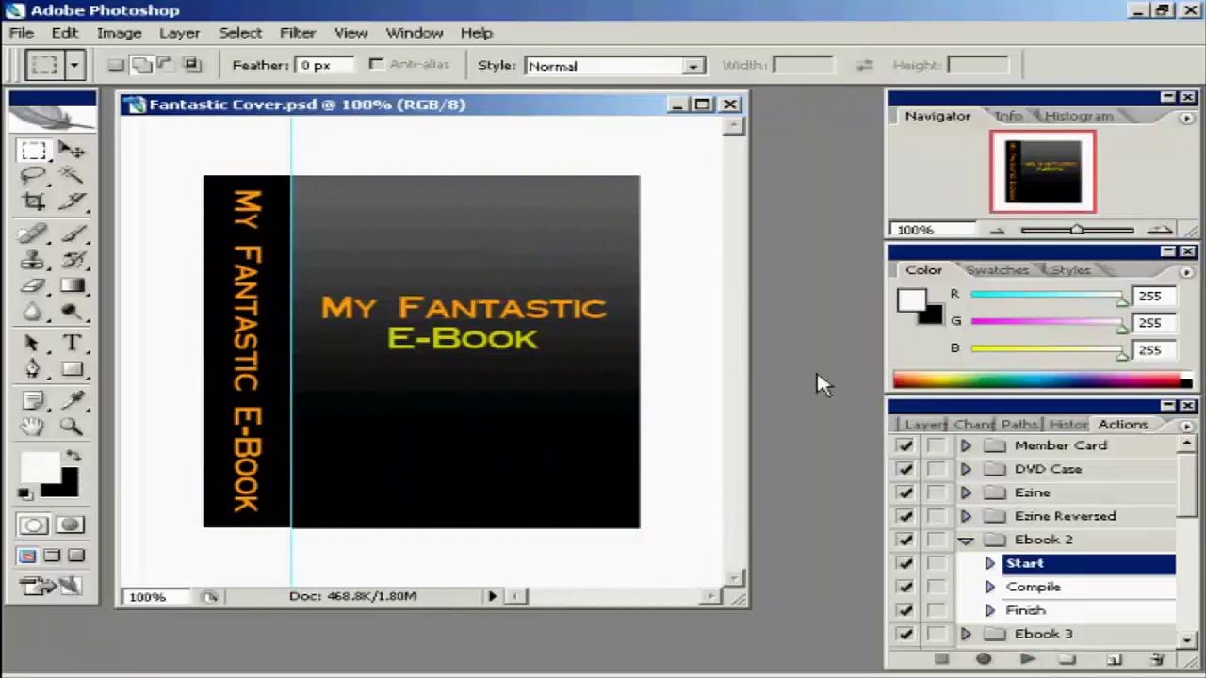This screenshot has height=678, width=1206.
Task: Select the Crop tool
Action: pos(34,201)
